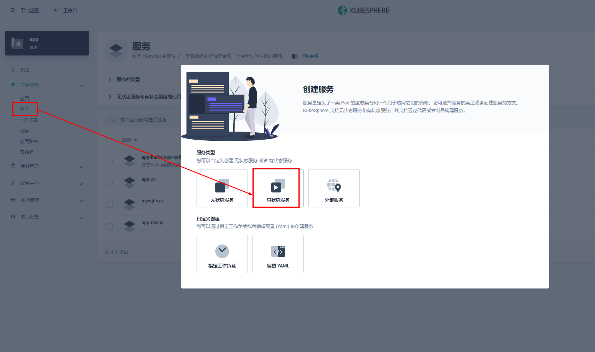Viewport: 595px width, 352px height.
Task: Click the stateless service (无状态服务) icon
Action: 222,186
